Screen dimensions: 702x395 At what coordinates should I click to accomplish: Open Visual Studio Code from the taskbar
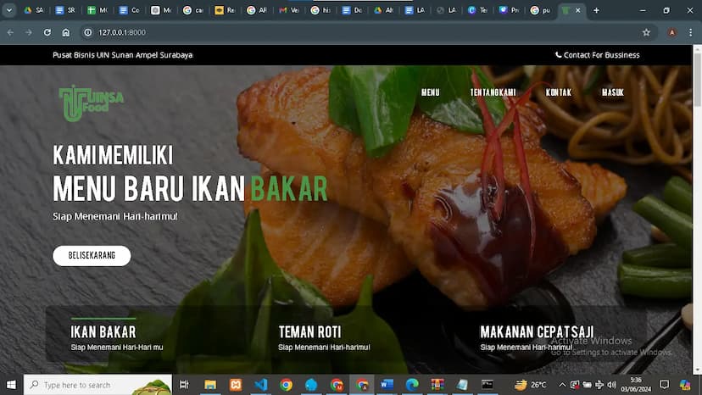click(x=260, y=385)
